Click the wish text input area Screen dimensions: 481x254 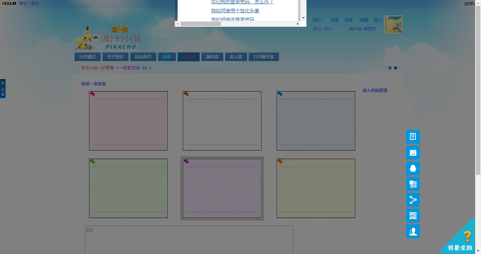pos(189,239)
